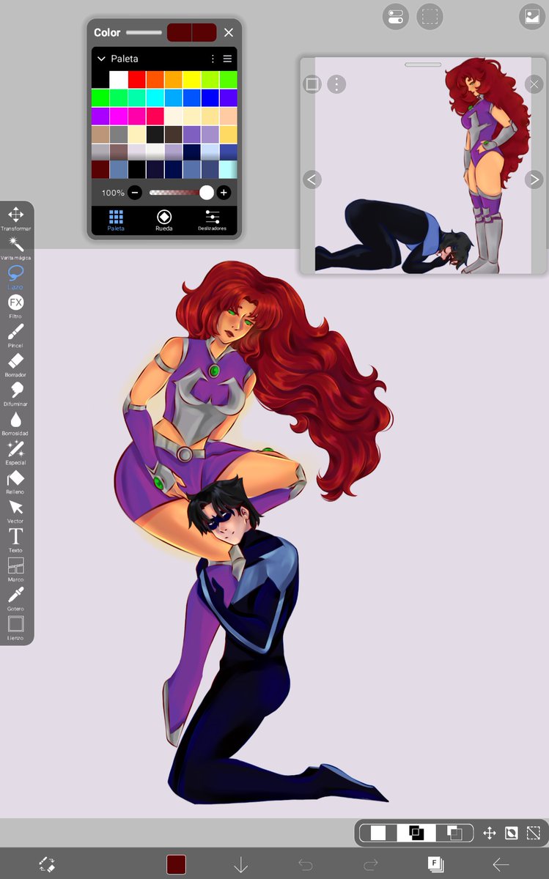Select the Gotero eyedropper tool
The image size is (549, 879).
15,599
